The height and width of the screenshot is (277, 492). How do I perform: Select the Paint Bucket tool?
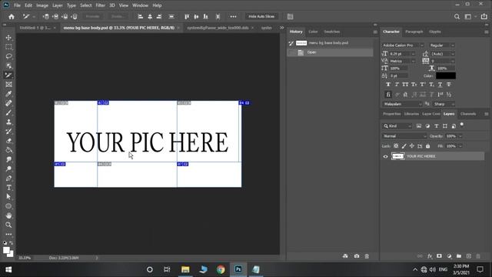tap(8, 150)
